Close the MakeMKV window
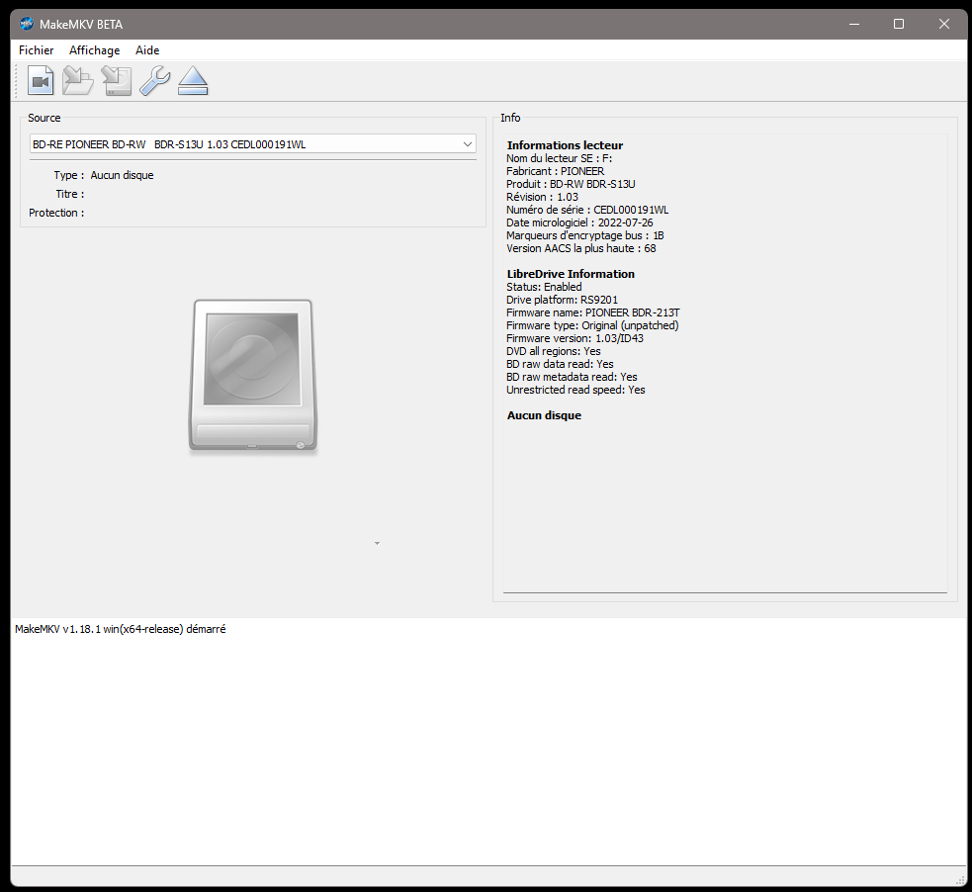The width and height of the screenshot is (972, 892). (944, 24)
